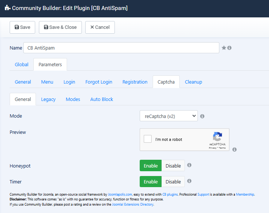Click the reCAPTCHA logo in the preview
The image size is (269, 213).
coord(217,136)
